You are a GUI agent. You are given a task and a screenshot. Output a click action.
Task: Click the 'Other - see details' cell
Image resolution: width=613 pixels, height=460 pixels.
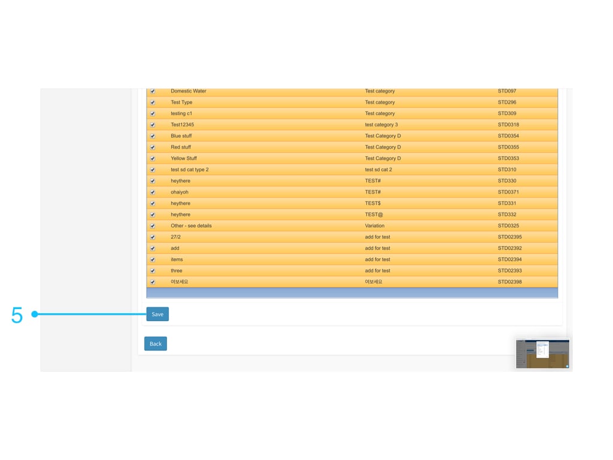coord(191,226)
